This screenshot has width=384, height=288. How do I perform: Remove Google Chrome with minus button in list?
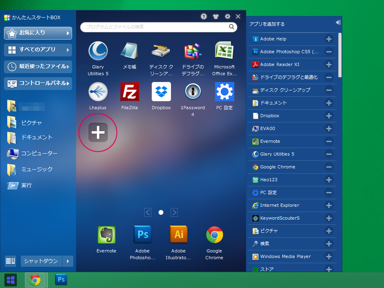(x=329, y=167)
